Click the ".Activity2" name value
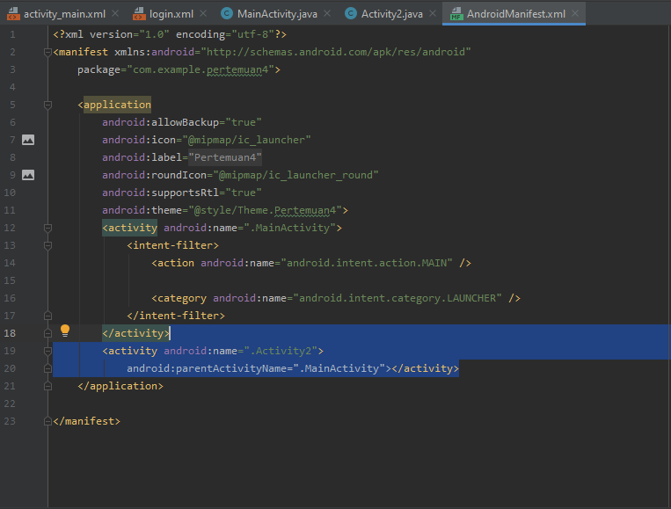Image resolution: width=671 pixels, height=509 pixels. [x=281, y=351]
